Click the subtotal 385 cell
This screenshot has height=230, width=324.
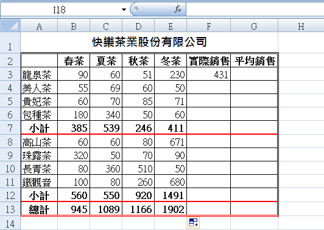pyautogui.click(x=74, y=127)
